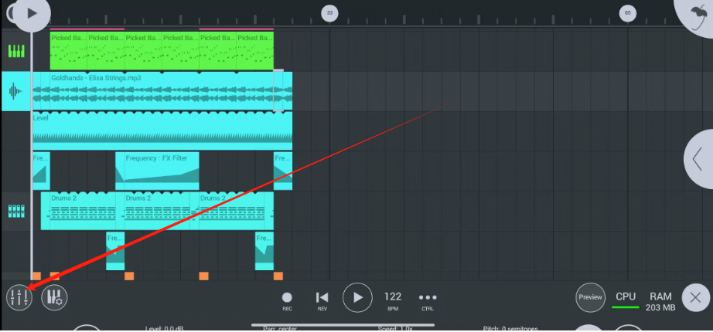The height and width of the screenshot is (332, 713).
Task: Select the piano keyboard track icon
Action: (x=15, y=51)
